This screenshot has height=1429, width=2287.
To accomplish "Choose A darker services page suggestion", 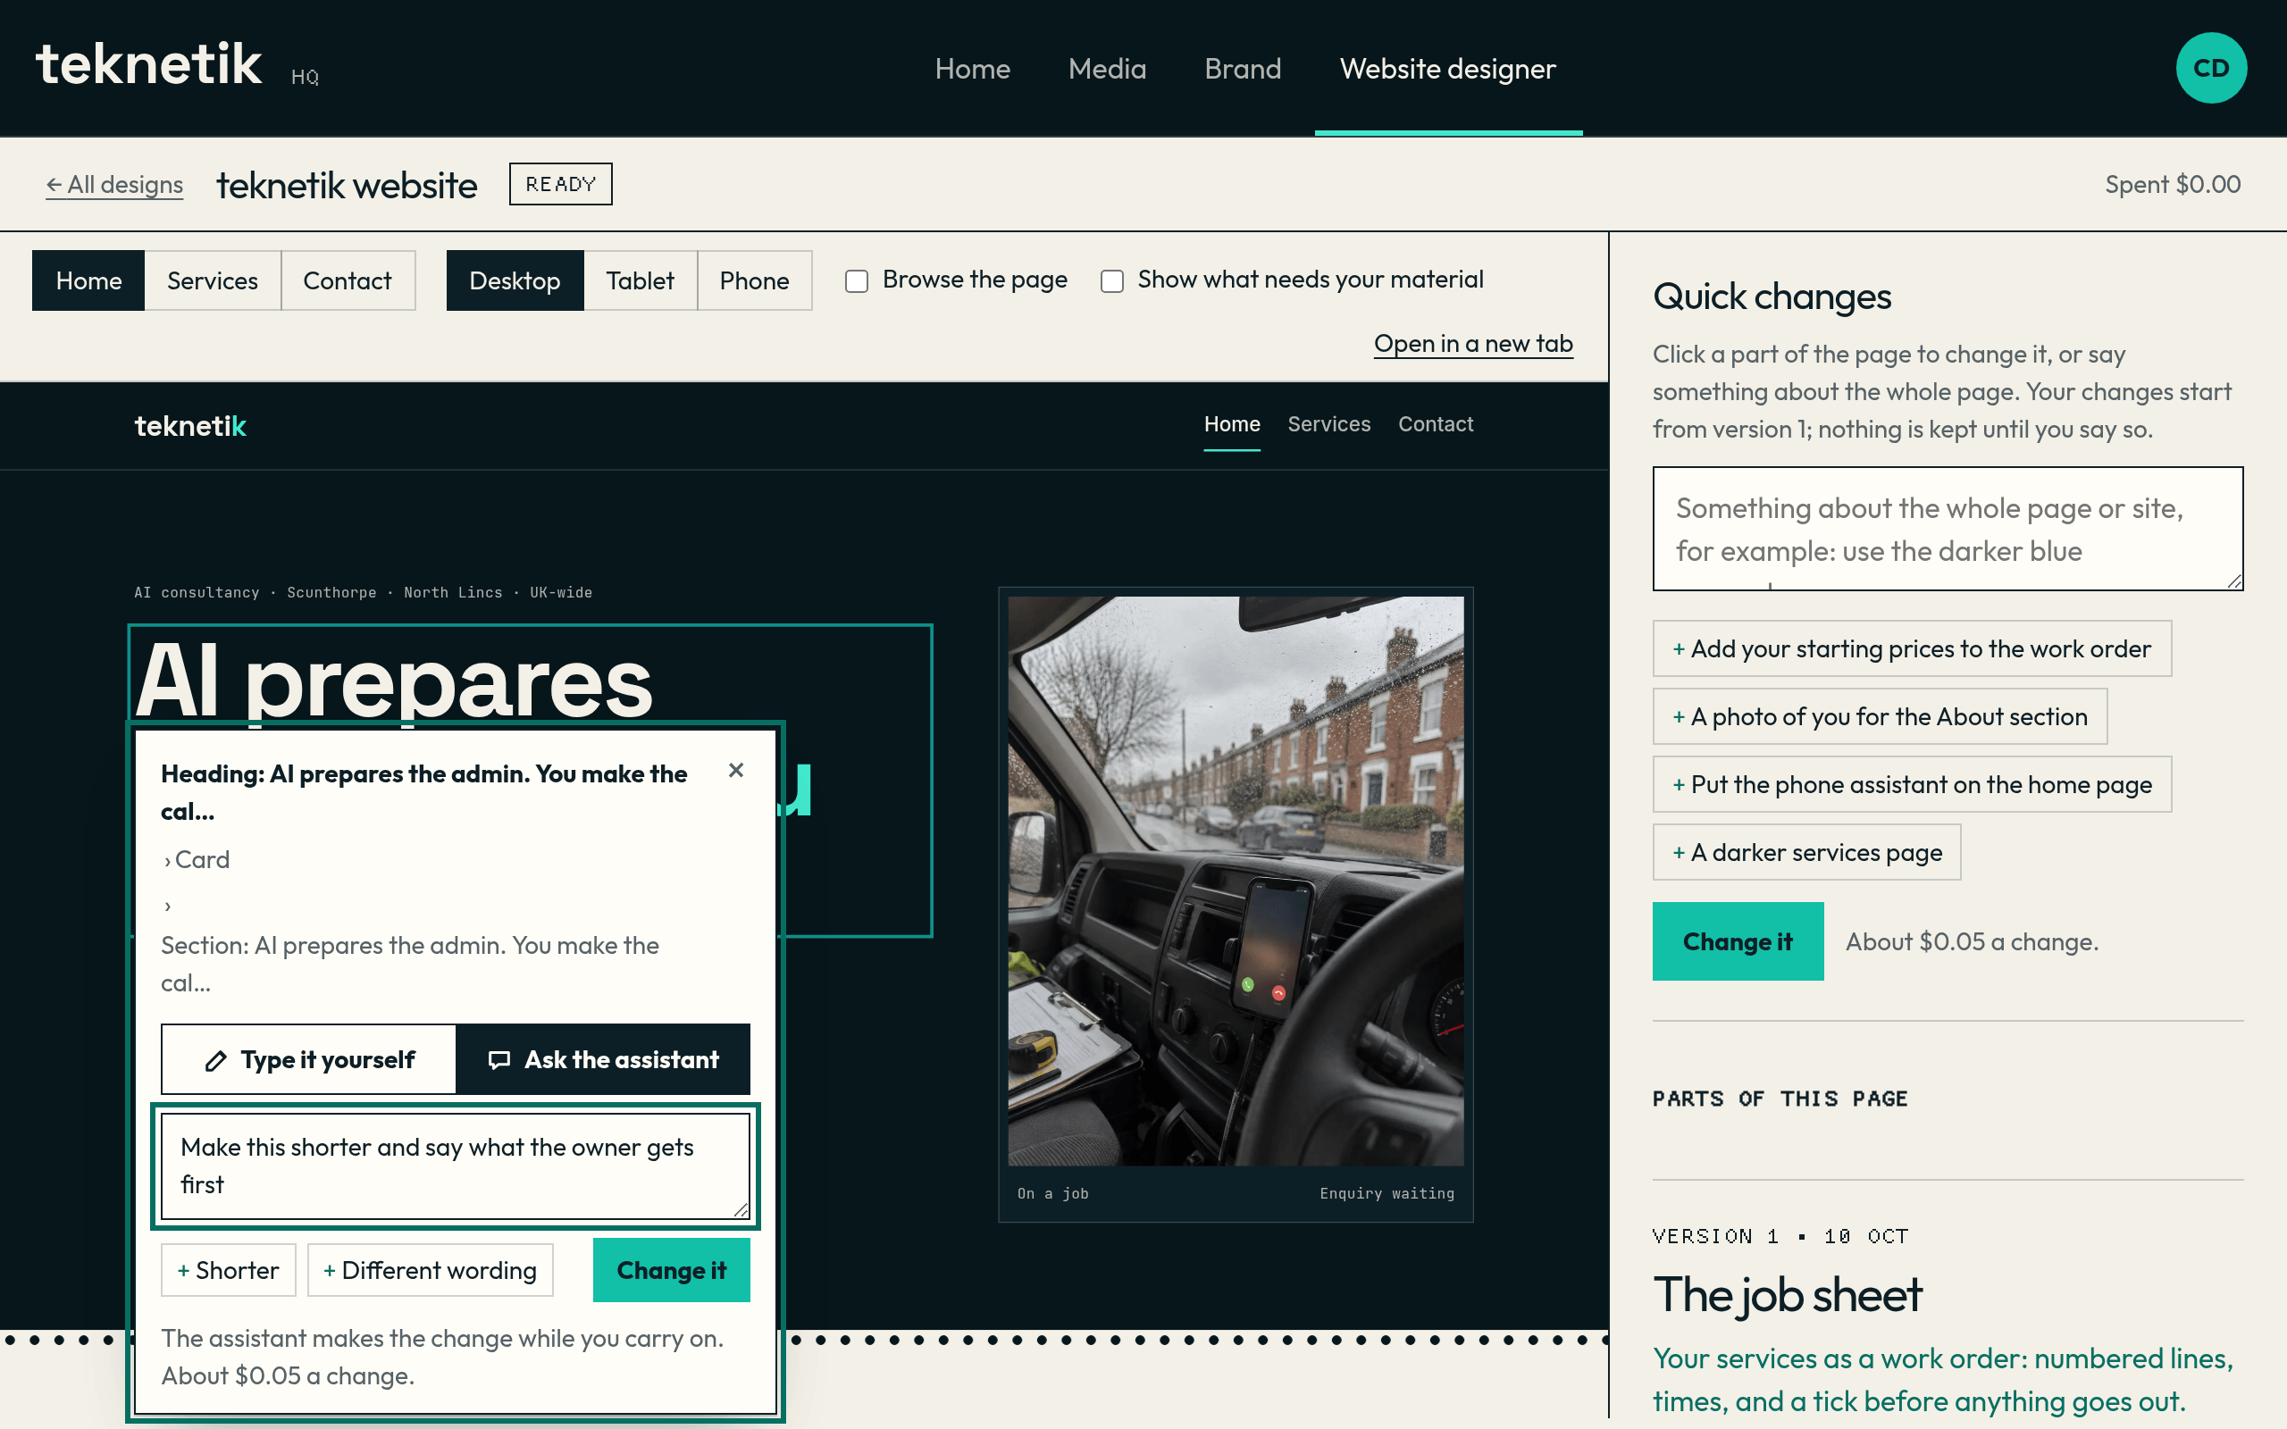I will coord(1807,852).
